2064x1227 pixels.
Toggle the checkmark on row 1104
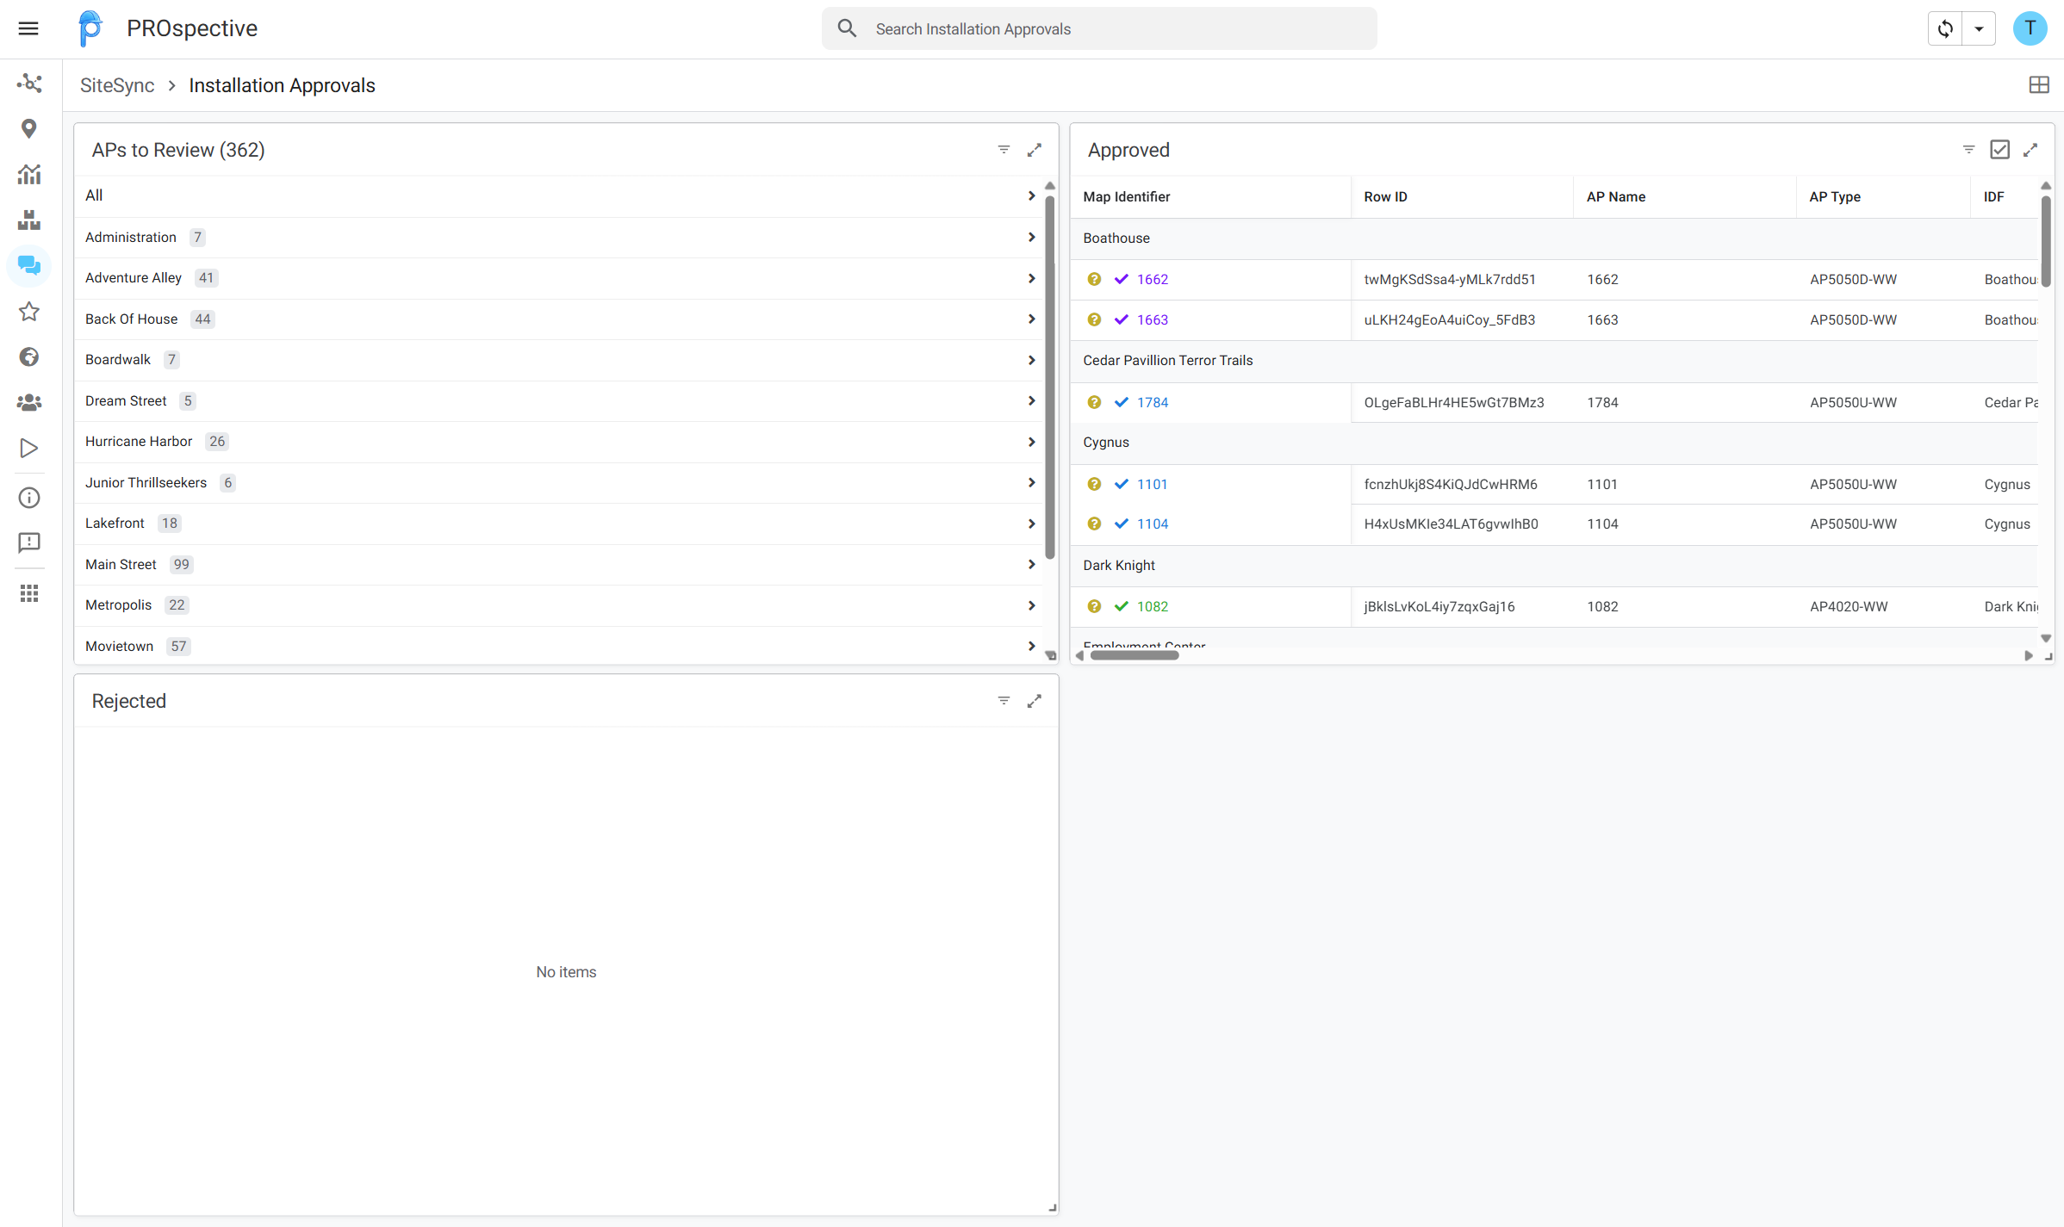point(1122,524)
